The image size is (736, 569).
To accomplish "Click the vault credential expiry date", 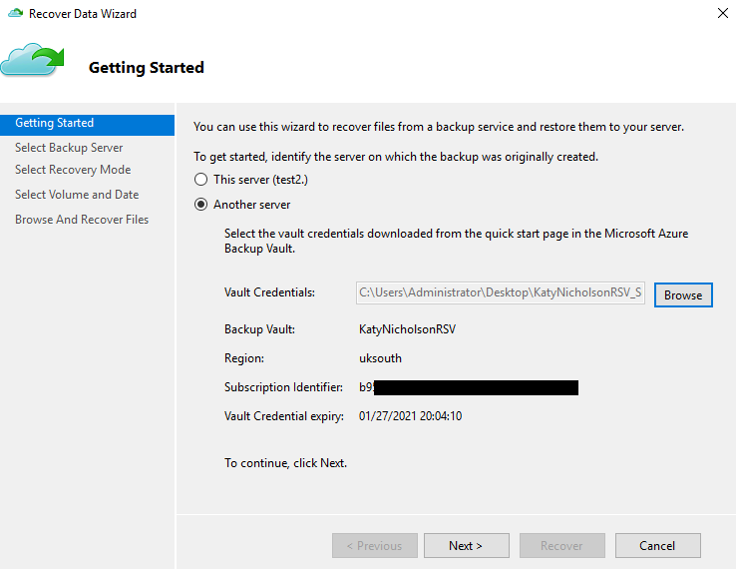I will point(410,415).
